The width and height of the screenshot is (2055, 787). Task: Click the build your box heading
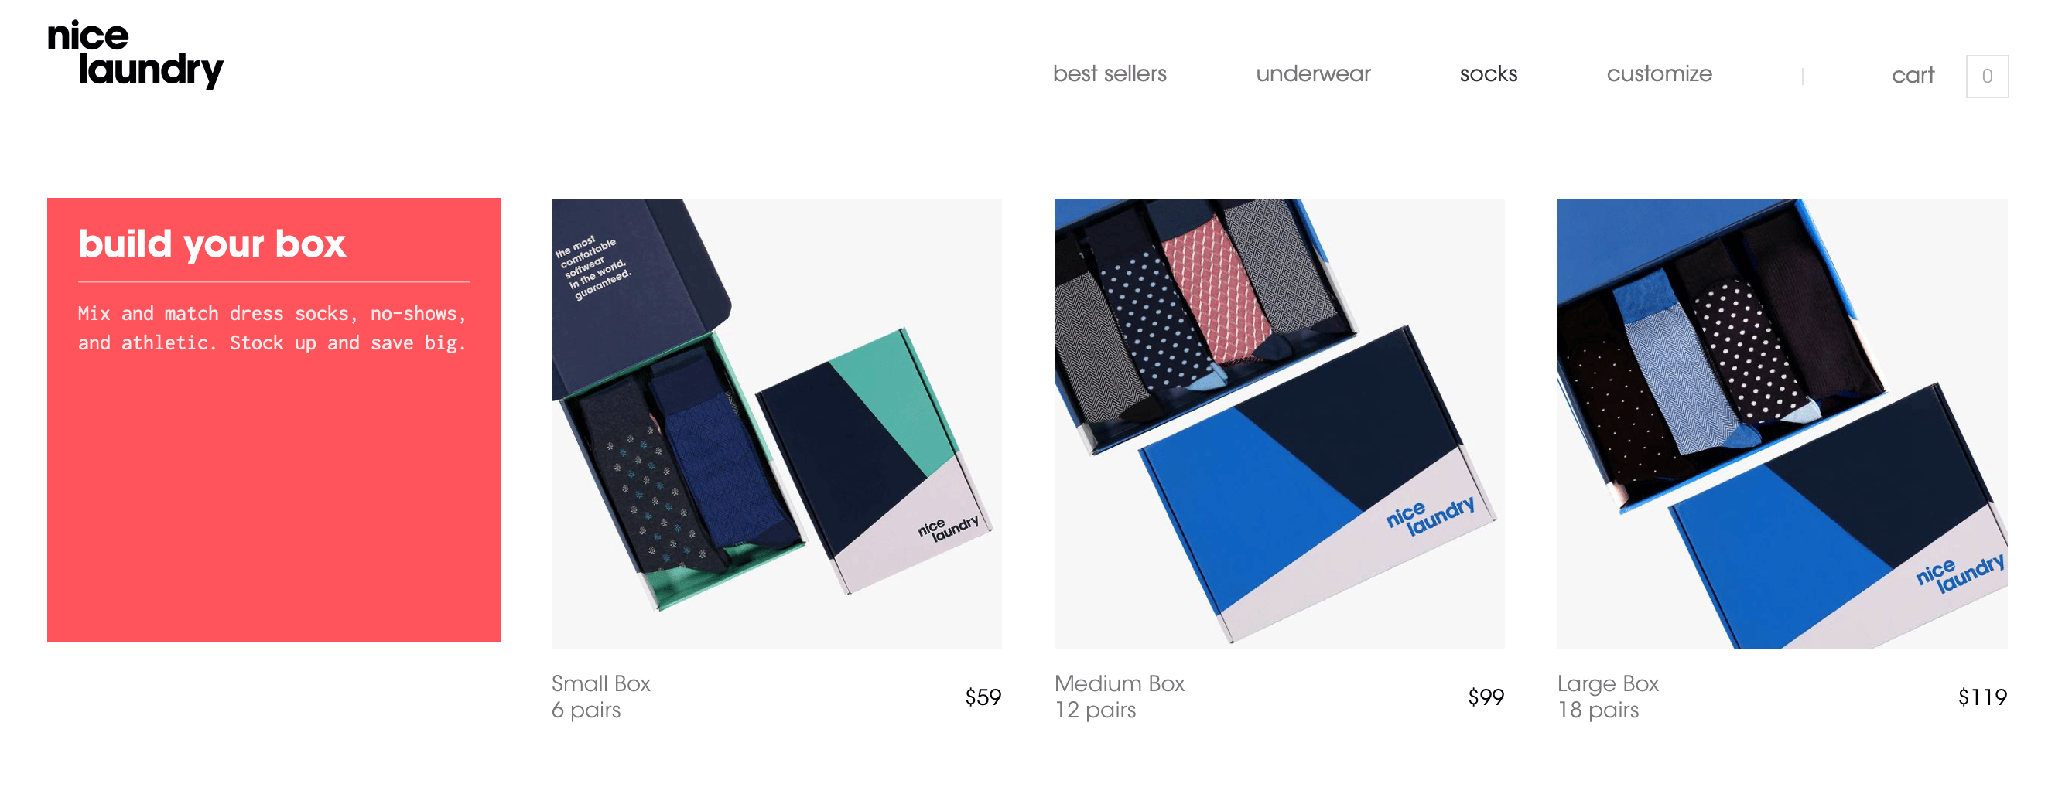point(212,244)
